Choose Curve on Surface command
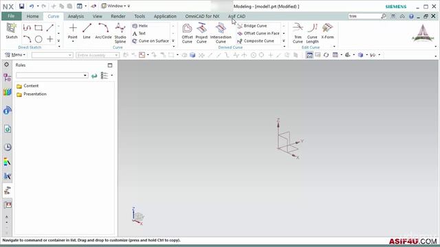Viewport: 440px width, 247px height. [x=151, y=41]
